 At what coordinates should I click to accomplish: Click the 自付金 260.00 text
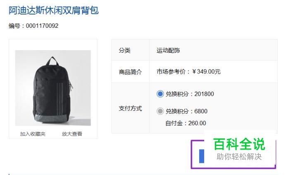pos(186,123)
